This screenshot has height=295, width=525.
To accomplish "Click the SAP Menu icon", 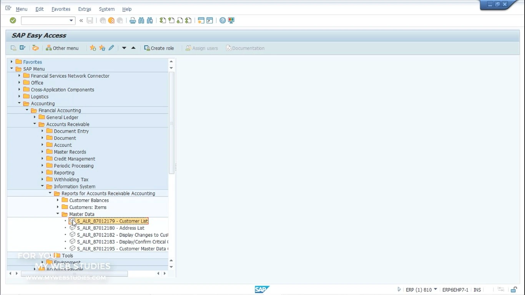I will click(x=23, y=48).
